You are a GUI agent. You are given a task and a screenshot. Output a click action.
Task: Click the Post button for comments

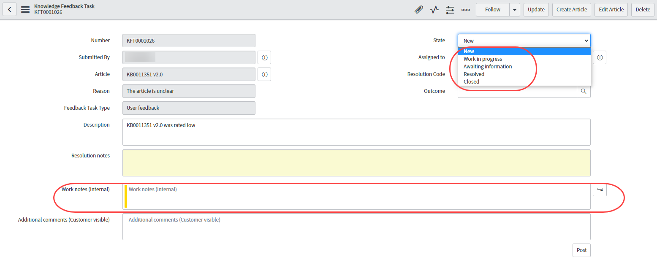pyautogui.click(x=581, y=250)
